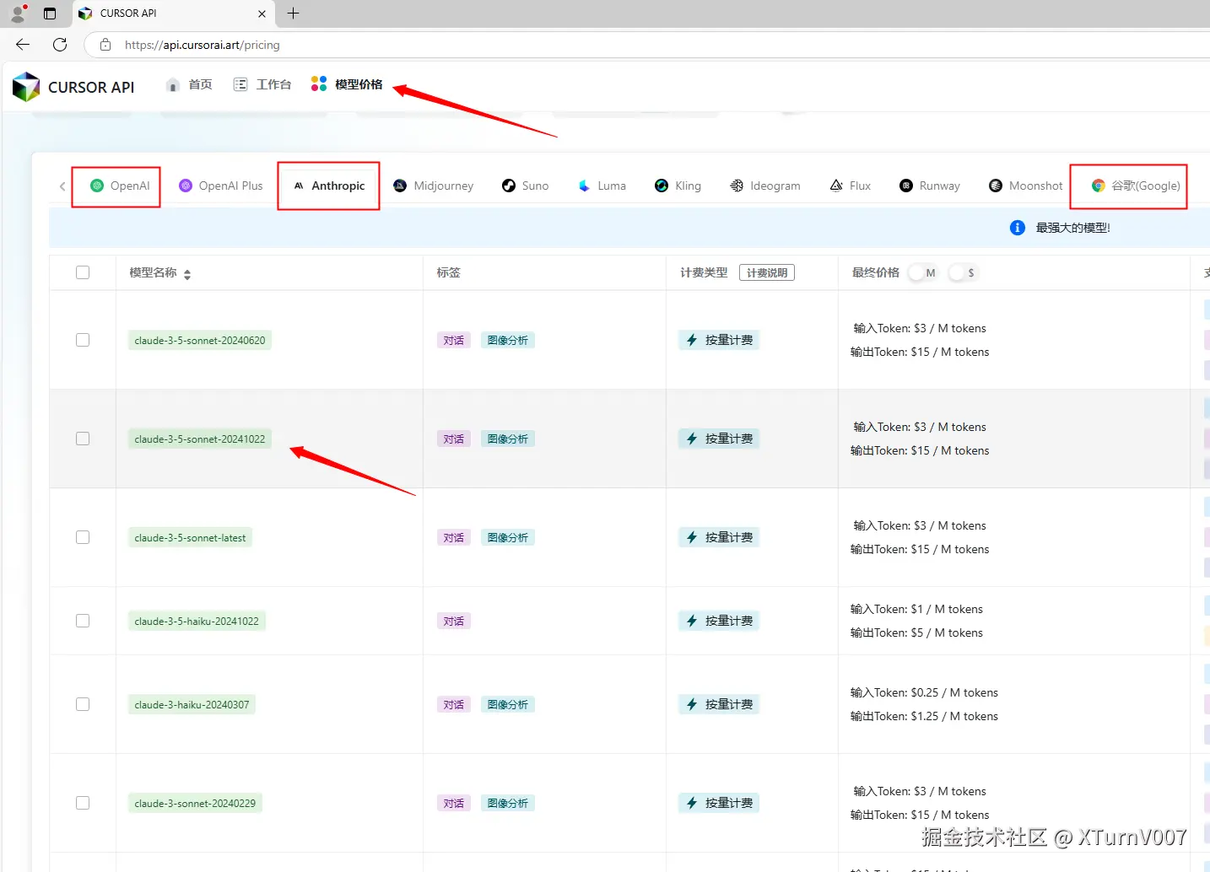Click the claude-3-5-sonnet-20241022 model tag
The image size is (1210, 872).
[x=200, y=439]
